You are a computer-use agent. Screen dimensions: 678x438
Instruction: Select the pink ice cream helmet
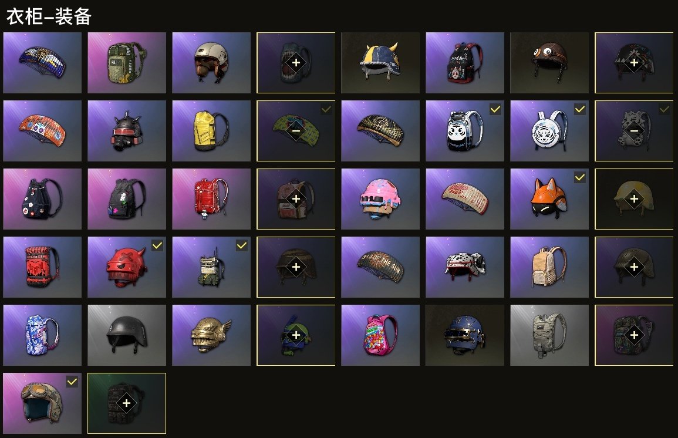click(380, 199)
